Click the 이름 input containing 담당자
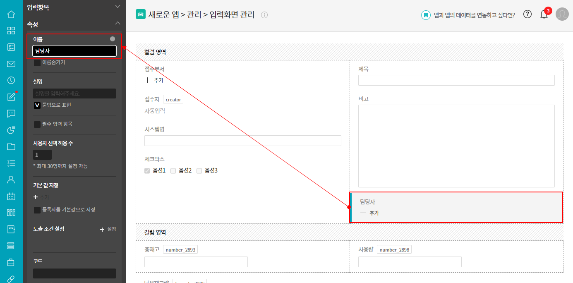This screenshot has height=283, width=573. tap(74, 51)
